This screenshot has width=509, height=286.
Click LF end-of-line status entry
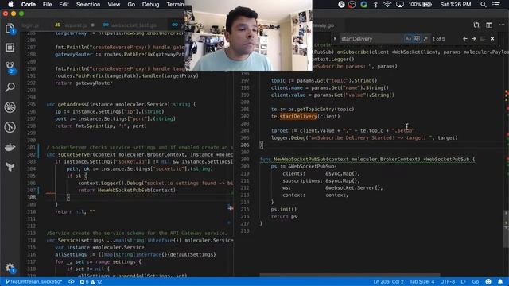tap(463, 282)
